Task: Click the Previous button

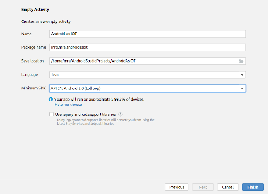Action: 176,187
